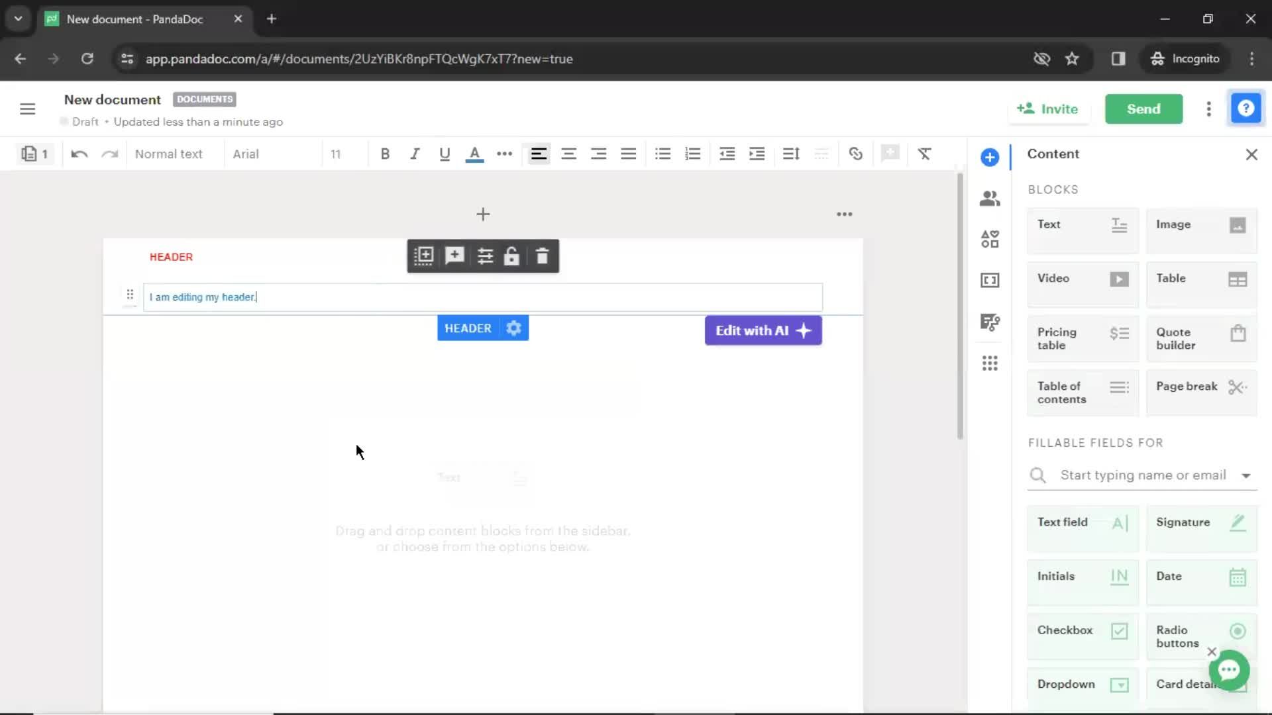Click the Bold formatting icon

tap(386, 154)
